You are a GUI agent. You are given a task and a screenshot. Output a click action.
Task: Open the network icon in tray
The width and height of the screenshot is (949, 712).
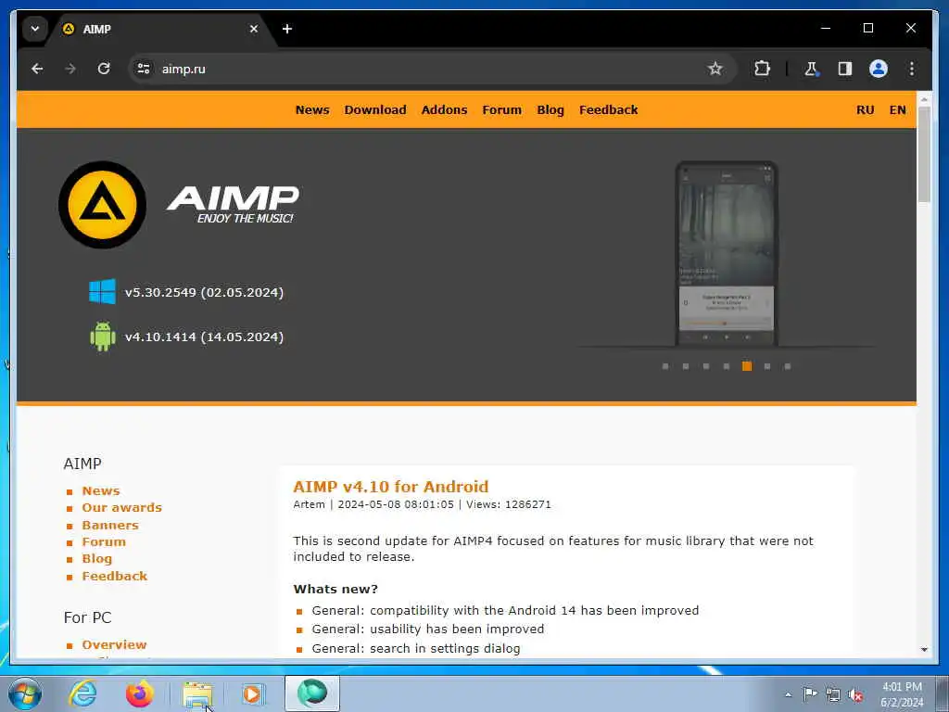(833, 694)
